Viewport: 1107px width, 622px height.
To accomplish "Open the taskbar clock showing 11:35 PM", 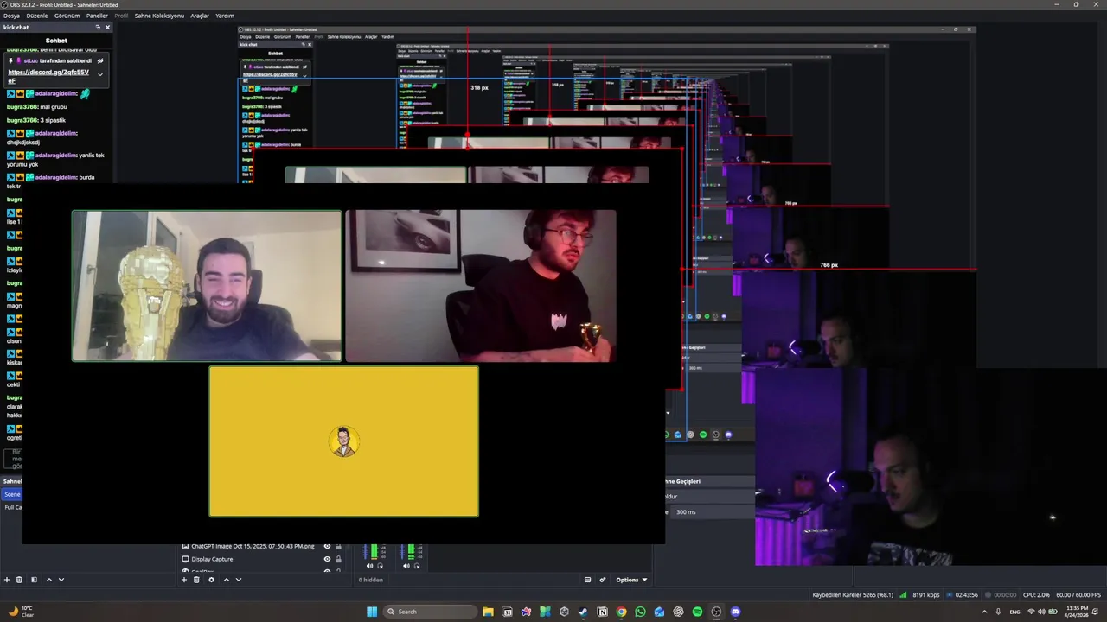I will point(1078,612).
